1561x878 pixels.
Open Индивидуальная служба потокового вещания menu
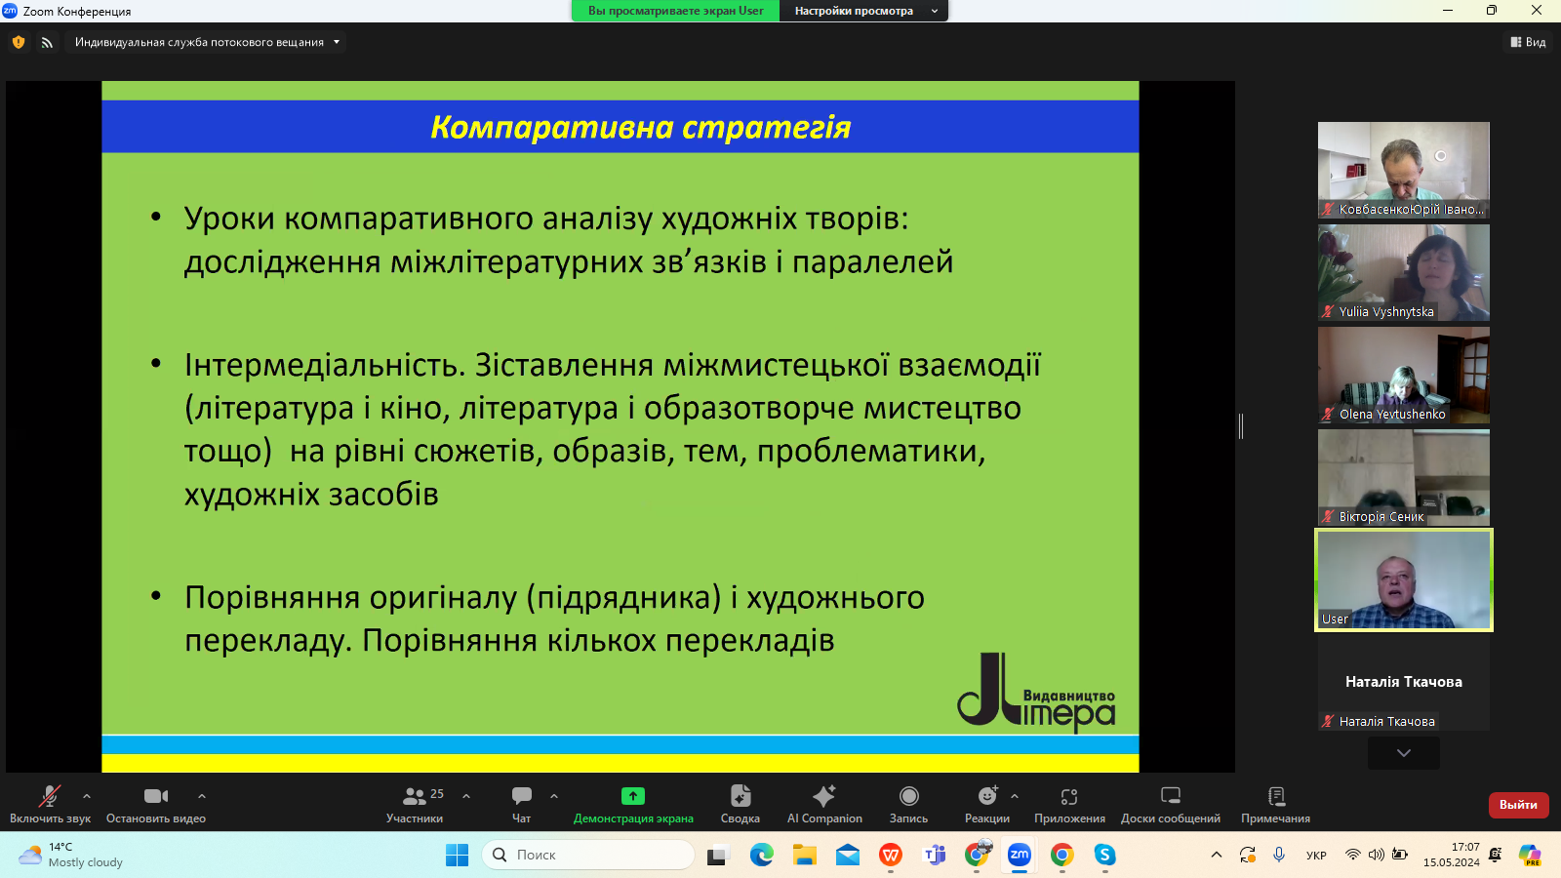click(207, 42)
